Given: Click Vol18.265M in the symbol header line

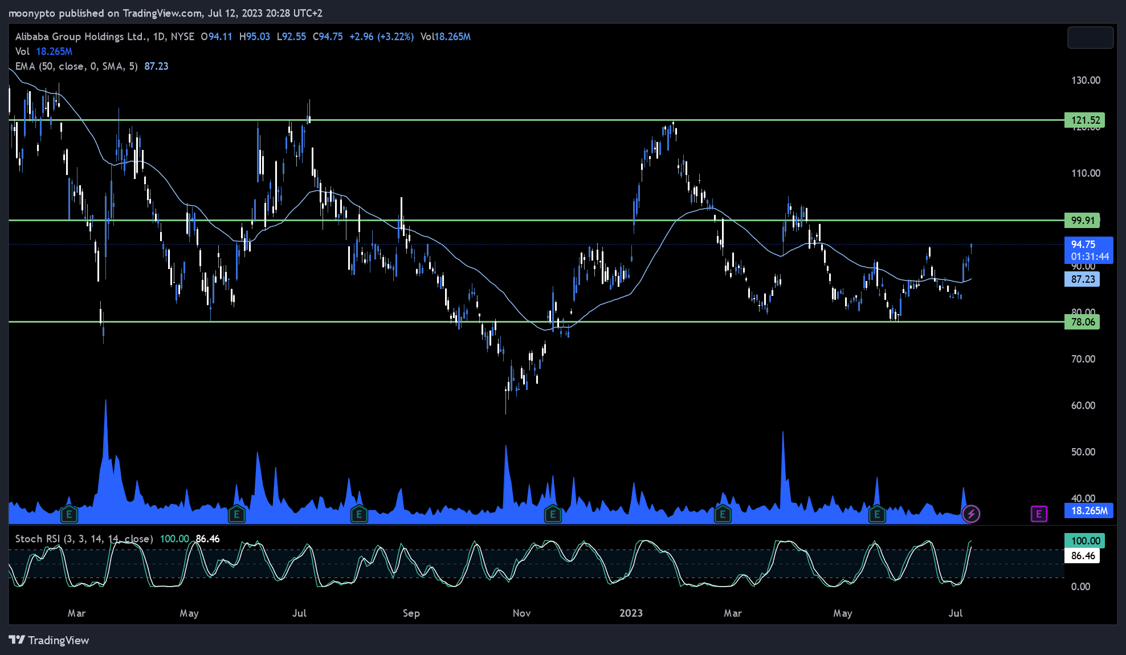Looking at the screenshot, I should click(x=446, y=36).
